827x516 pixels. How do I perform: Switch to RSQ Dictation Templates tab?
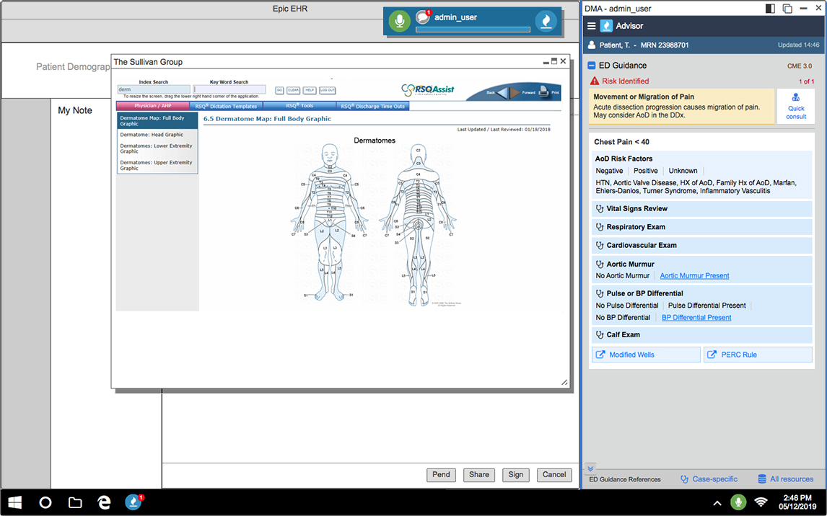point(226,106)
